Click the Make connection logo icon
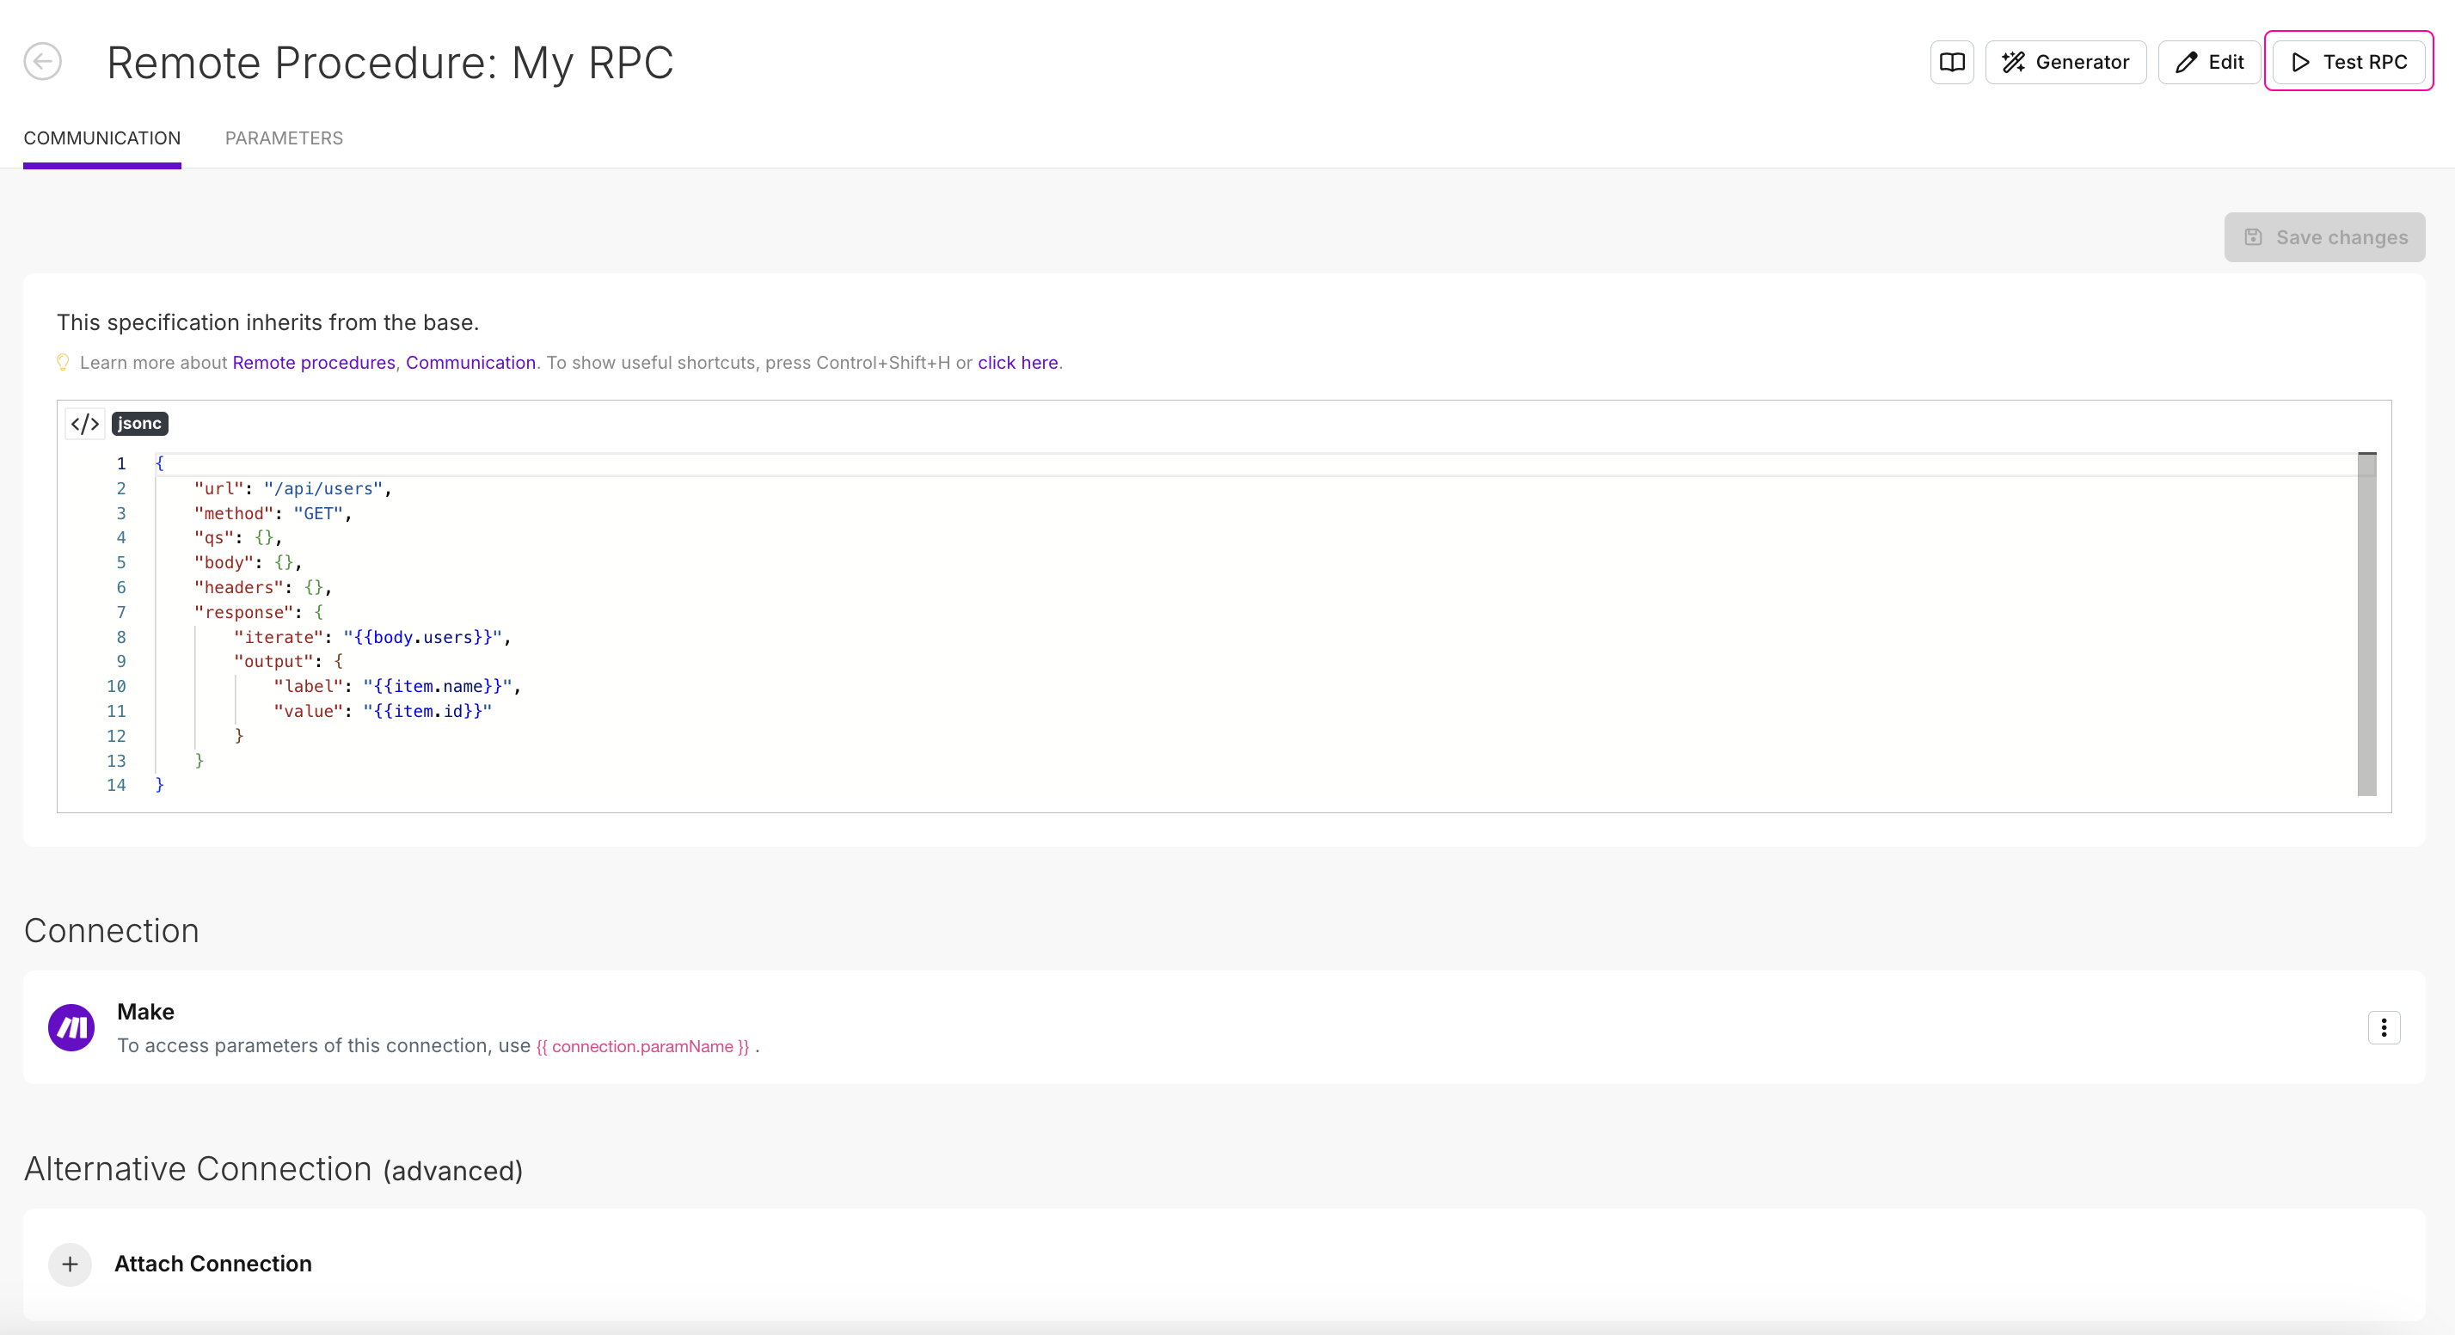This screenshot has width=2455, height=1335. click(71, 1027)
